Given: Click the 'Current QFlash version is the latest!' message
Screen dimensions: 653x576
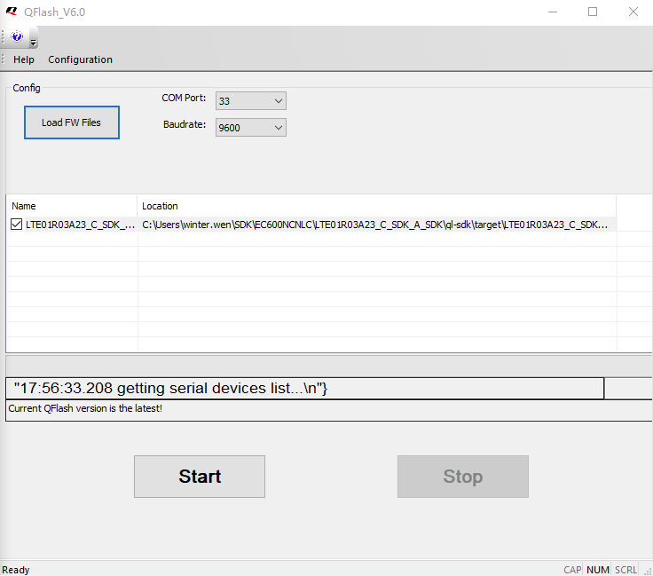Looking at the screenshot, I should pos(85,408).
